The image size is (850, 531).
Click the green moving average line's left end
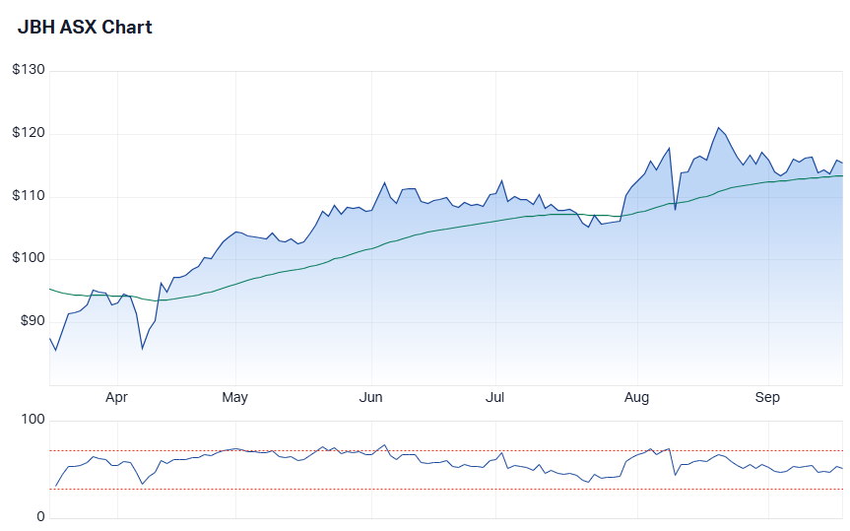pos(51,289)
